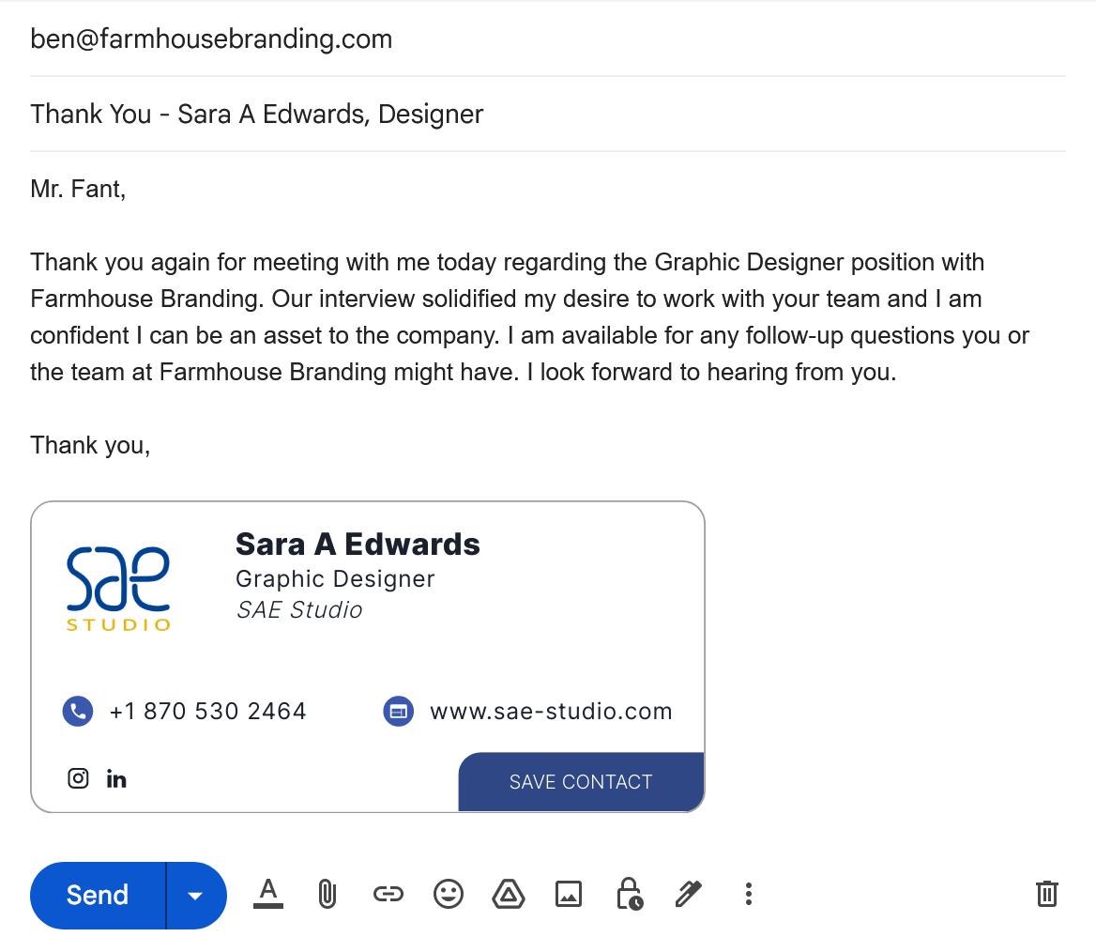Edit the recipient ben@farmhousebranding.com field

[x=547, y=39]
